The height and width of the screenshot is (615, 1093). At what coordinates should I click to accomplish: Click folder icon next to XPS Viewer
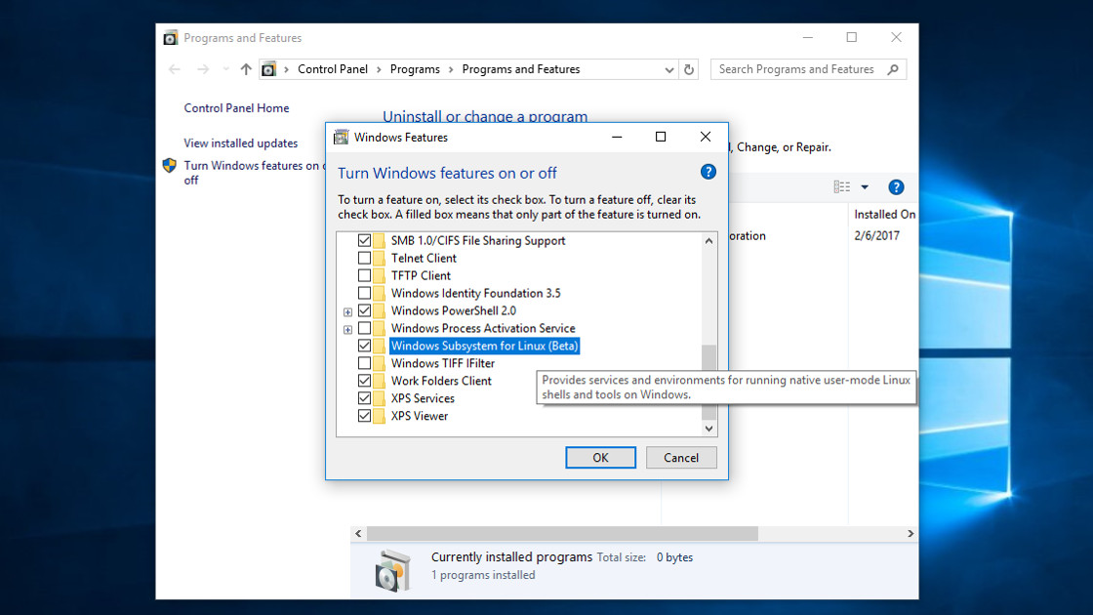point(380,416)
